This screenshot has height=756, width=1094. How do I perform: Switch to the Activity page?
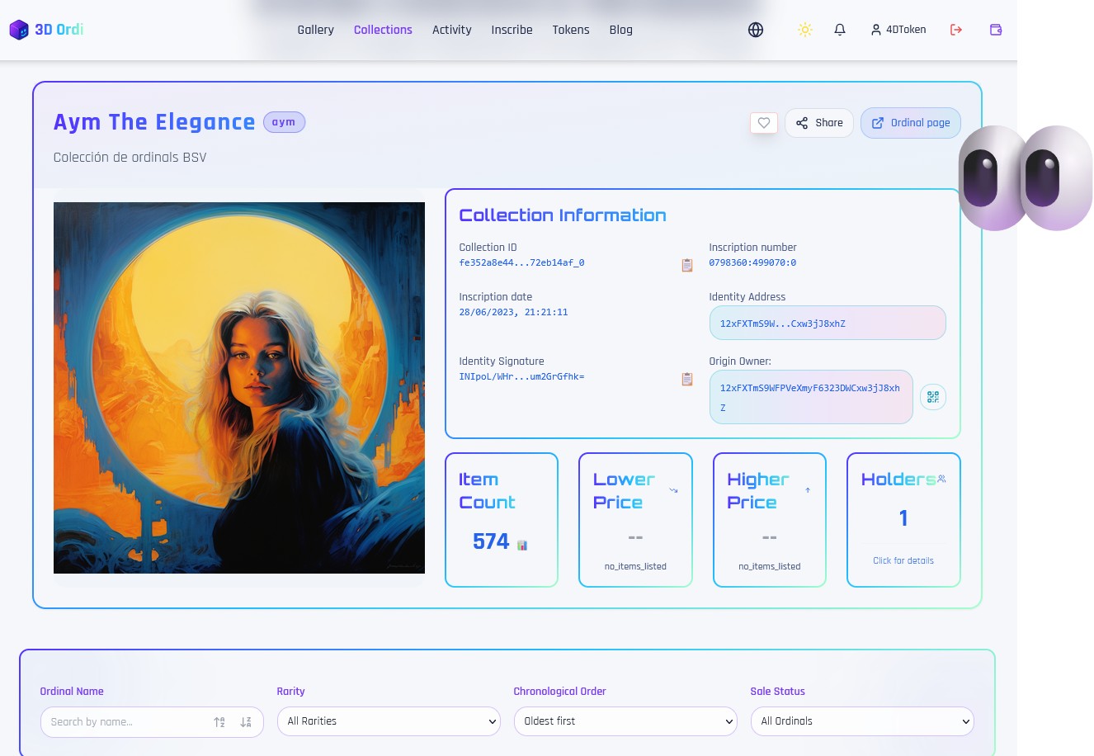[452, 30]
